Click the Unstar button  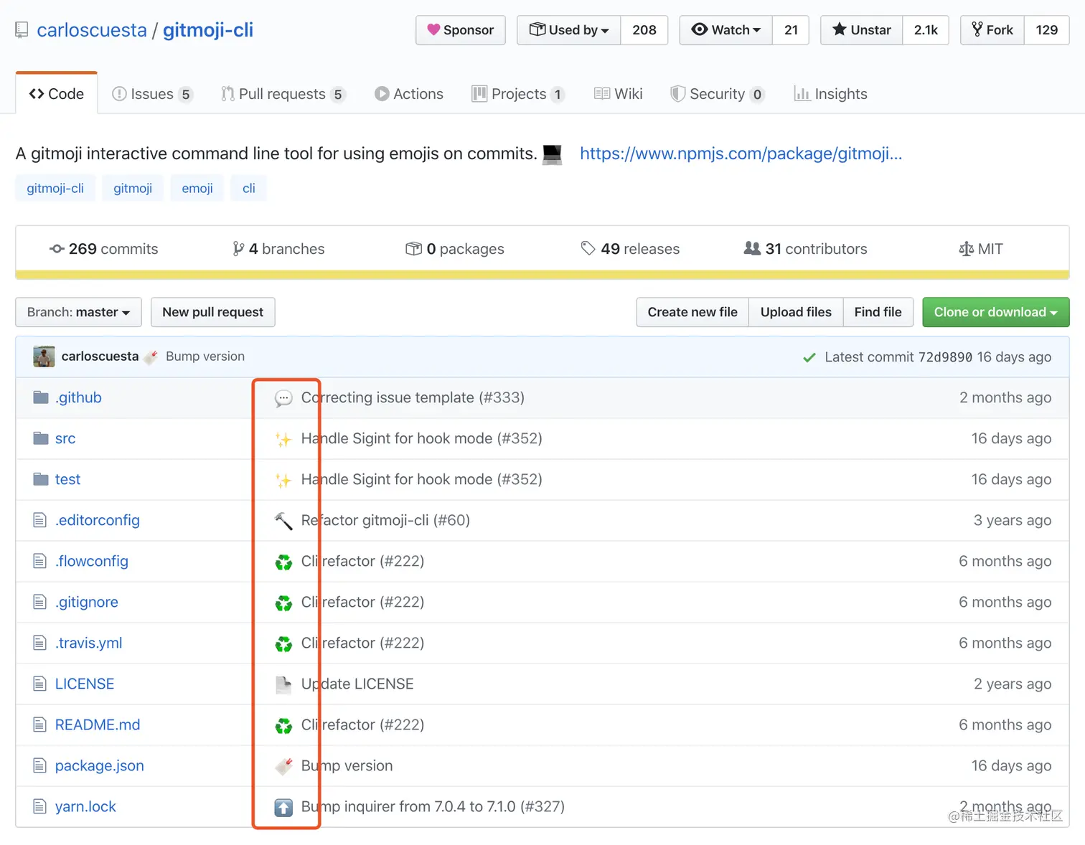pos(862,30)
